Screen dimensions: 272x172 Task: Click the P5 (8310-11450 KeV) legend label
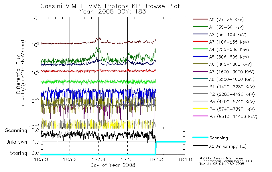pos(233,117)
